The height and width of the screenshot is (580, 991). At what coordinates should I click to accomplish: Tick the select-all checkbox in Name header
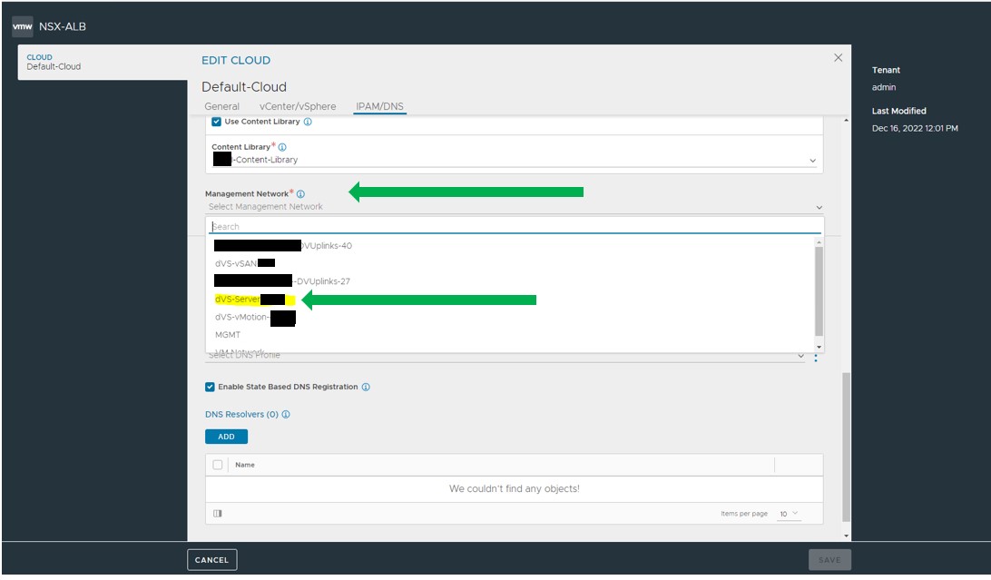tap(218, 465)
